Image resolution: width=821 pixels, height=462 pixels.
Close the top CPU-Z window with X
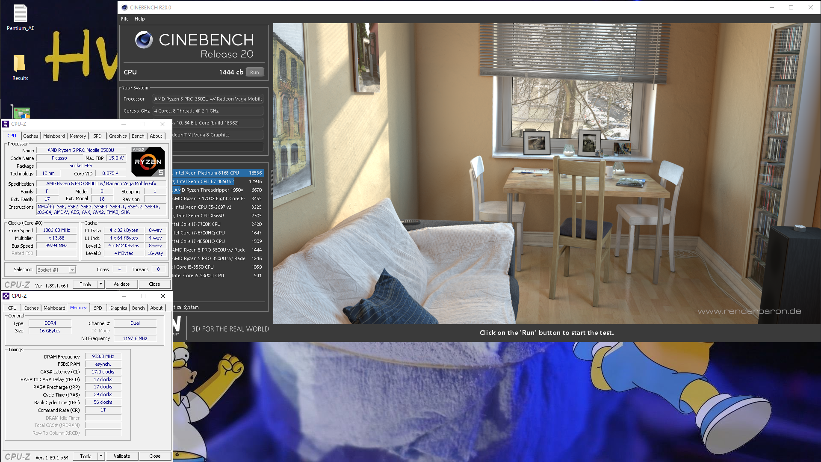[x=162, y=124]
